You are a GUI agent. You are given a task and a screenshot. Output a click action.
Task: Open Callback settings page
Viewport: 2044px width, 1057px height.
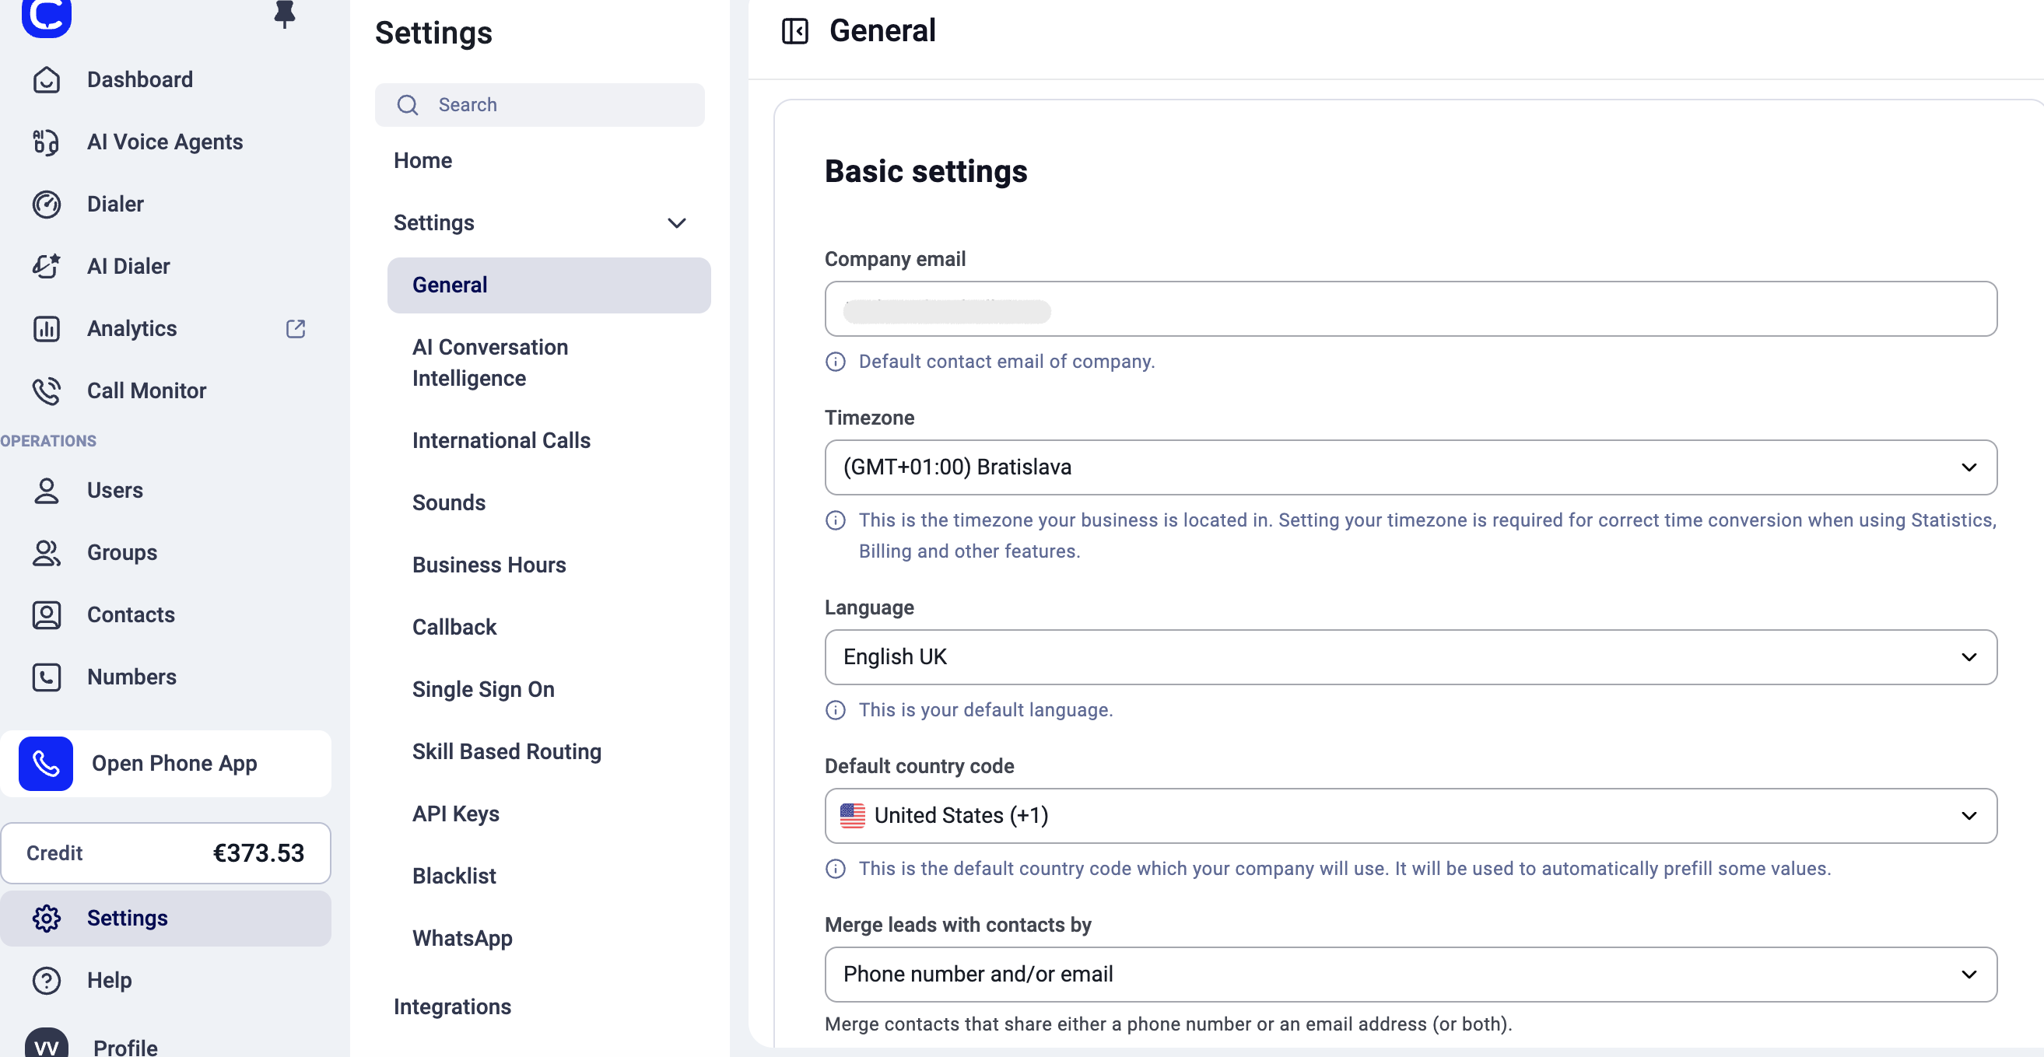click(549, 627)
